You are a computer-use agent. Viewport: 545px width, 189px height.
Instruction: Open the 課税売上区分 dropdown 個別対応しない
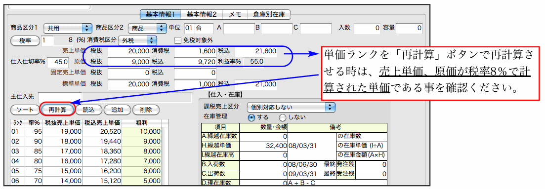click(x=291, y=107)
